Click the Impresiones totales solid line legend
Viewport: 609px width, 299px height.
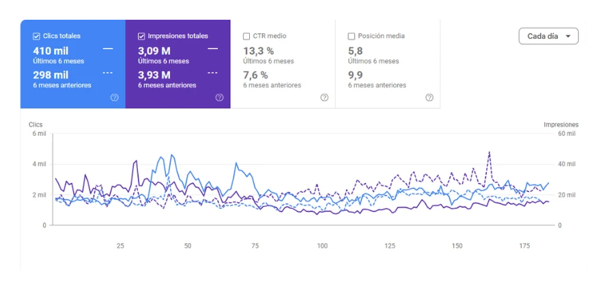coord(213,48)
